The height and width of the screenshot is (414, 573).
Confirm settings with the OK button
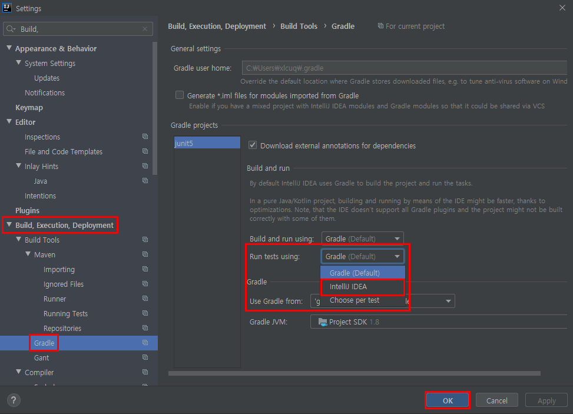tap(448, 400)
